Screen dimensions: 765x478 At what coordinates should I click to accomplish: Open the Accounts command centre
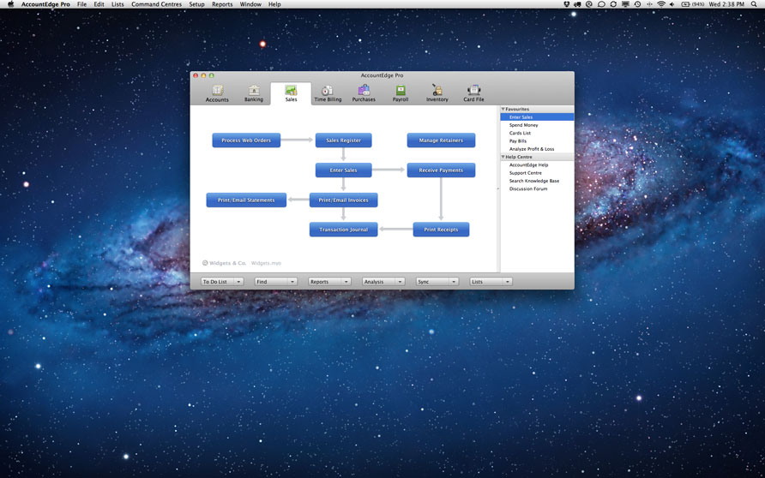pyautogui.click(x=217, y=93)
